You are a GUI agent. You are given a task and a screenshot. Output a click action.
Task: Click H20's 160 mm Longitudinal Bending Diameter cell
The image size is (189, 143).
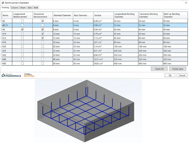click(126, 46)
